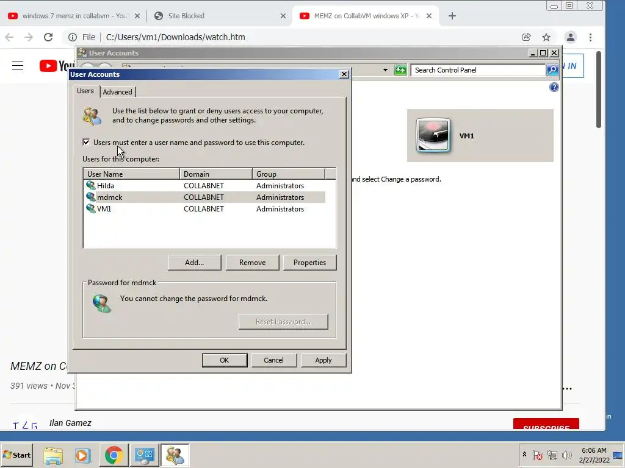Switch to the Advanced tab
Image resolution: width=625 pixels, height=468 pixels.
click(117, 92)
